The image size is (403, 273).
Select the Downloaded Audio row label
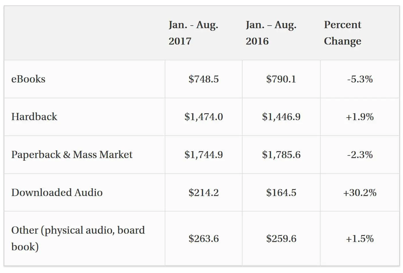coord(57,192)
